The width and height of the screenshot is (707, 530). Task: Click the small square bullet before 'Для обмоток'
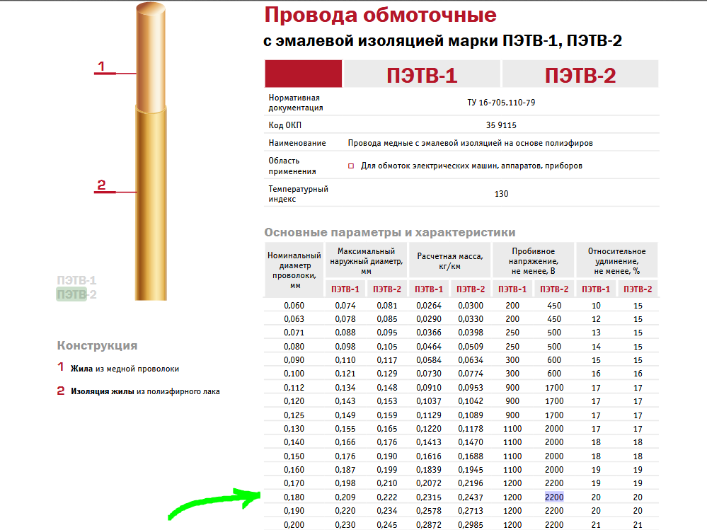coord(351,166)
